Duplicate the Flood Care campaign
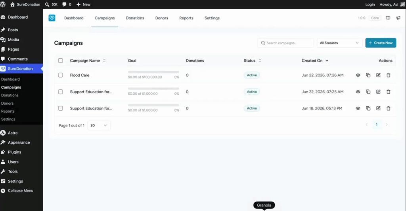Screen dimensions: 406x211 [x=368, y=75]
